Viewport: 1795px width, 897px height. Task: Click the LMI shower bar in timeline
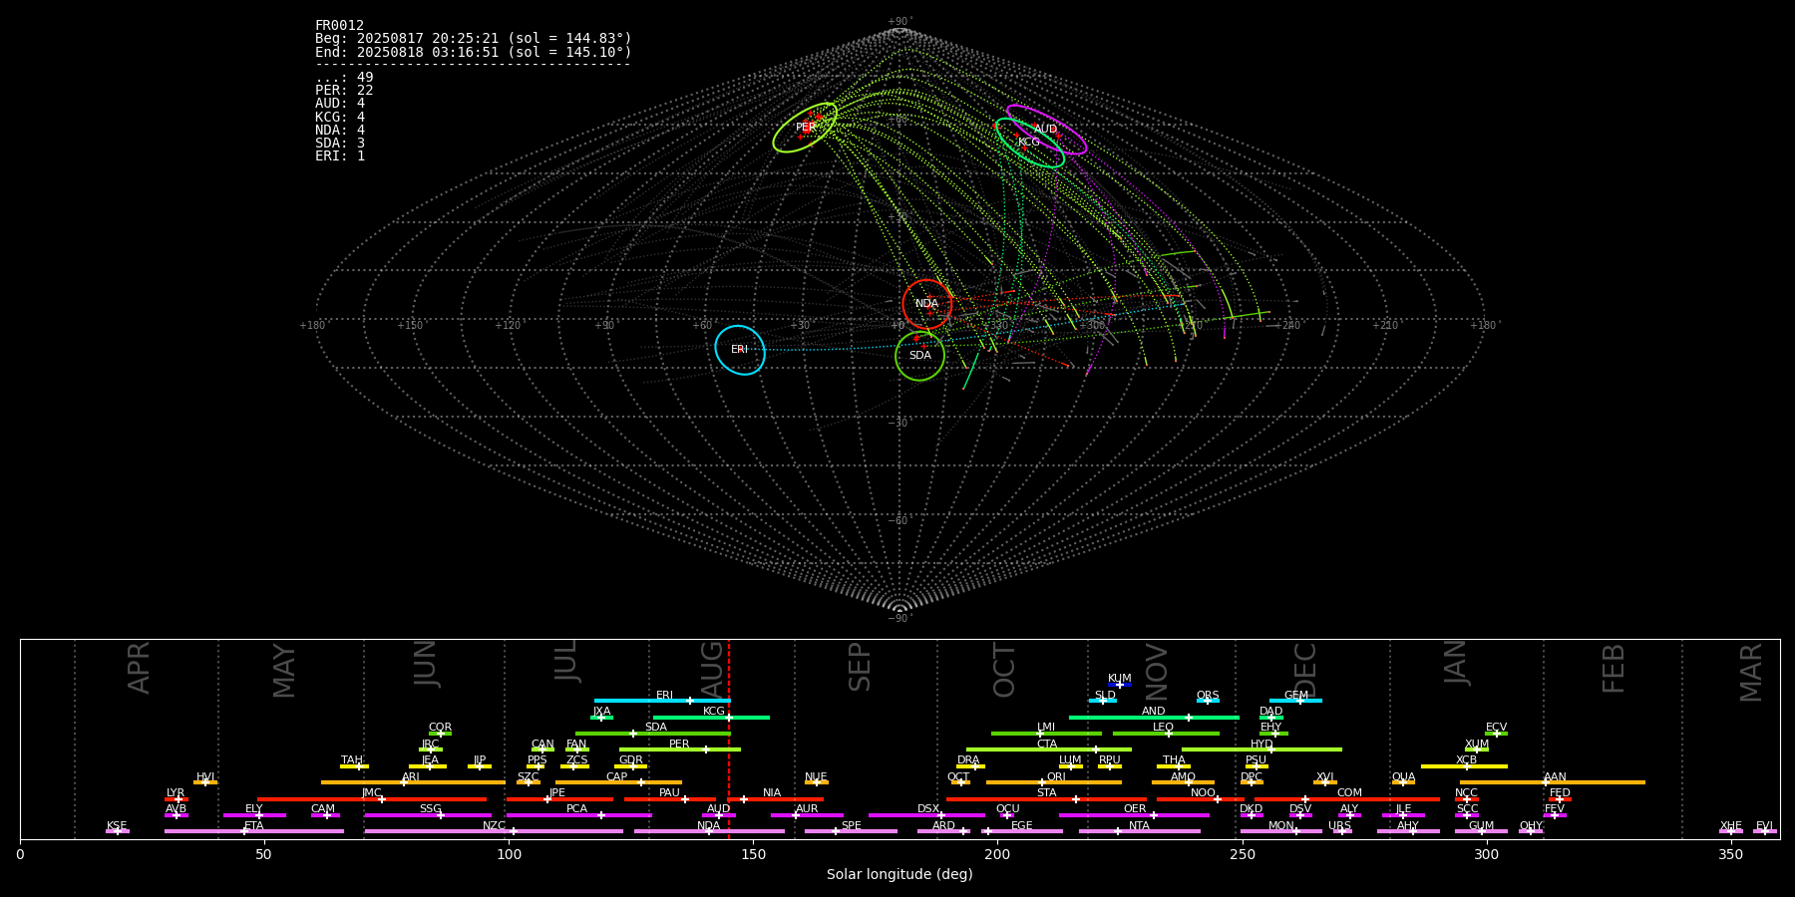pos(1046,734)
